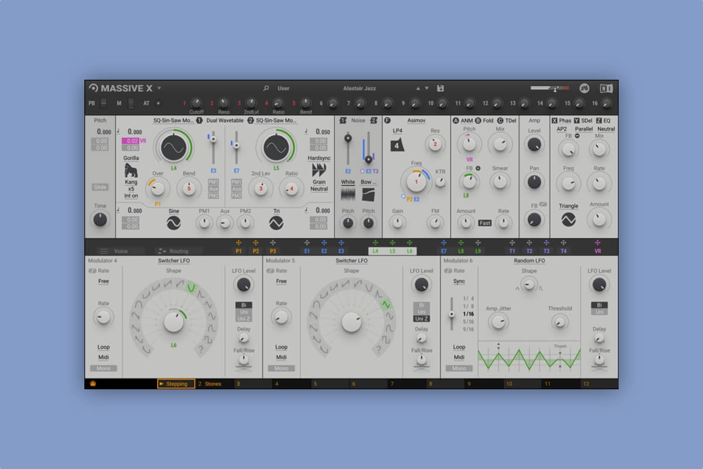Click the Bow noise thumbnail icon
703x469 pixels.
coord(368,193)
